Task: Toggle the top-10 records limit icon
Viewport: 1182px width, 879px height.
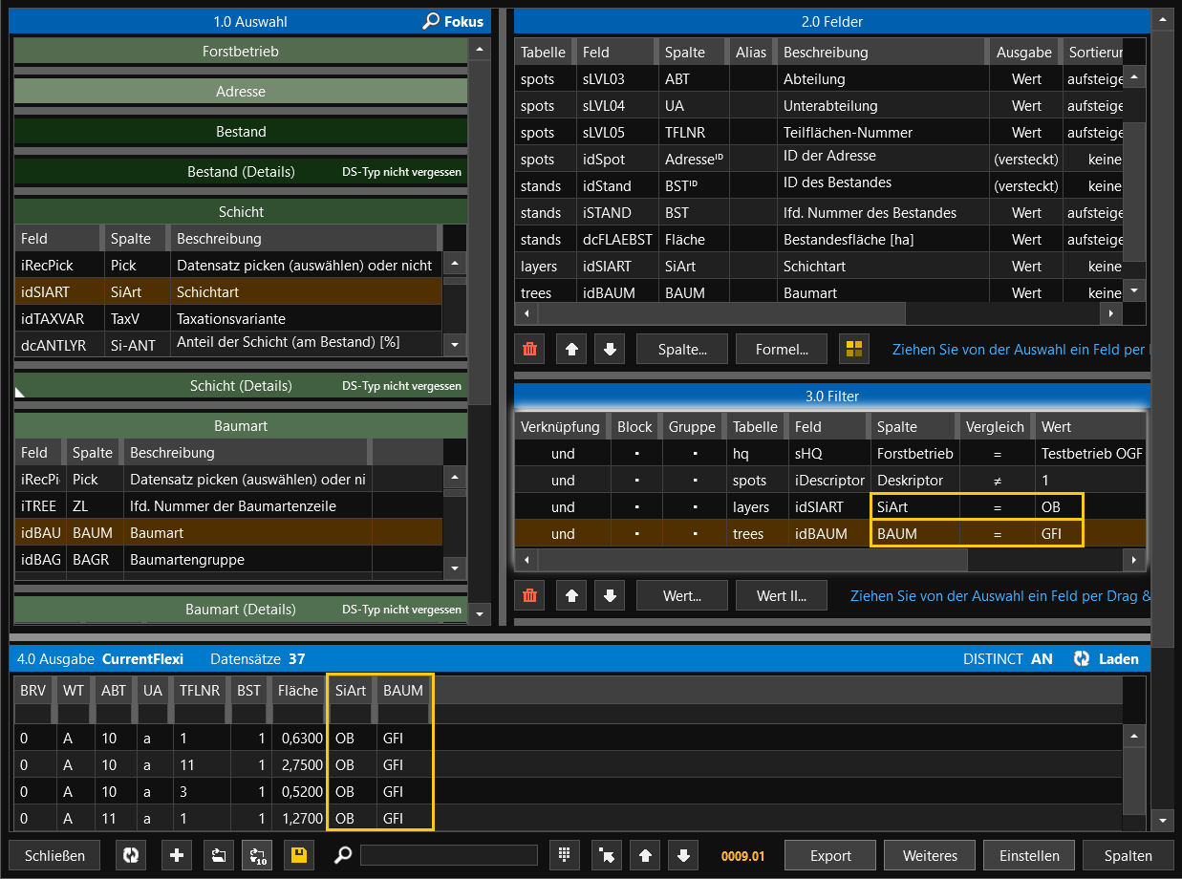Action: 256,855
